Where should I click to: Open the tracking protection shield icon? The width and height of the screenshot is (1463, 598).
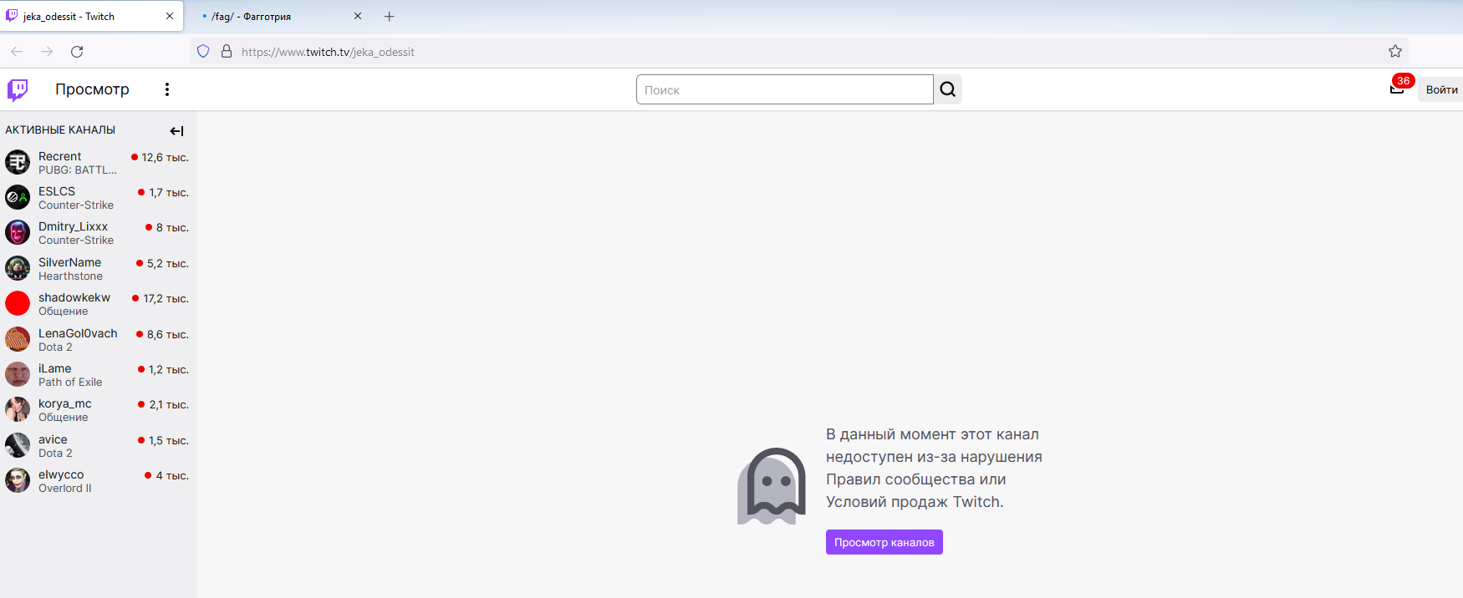(203, 52)
